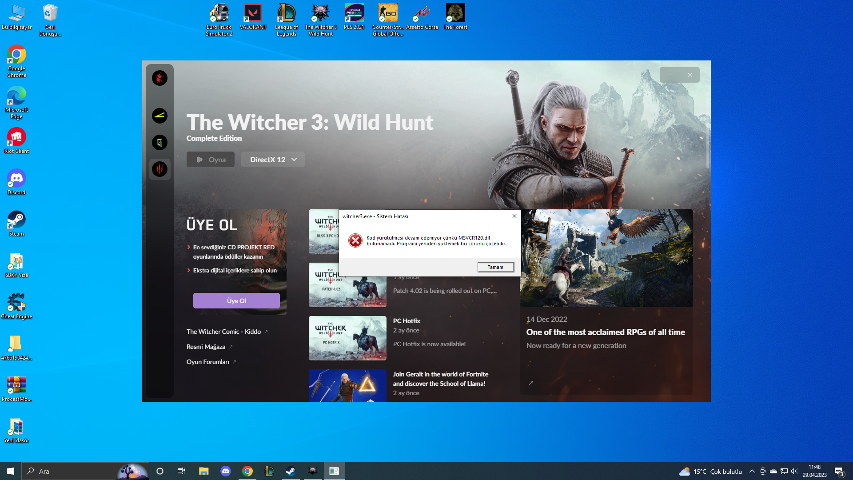Select The Witcher 3 icon in the sidebar
The height and width of the screenshot is (480, 853).
[x=159, y=169]
